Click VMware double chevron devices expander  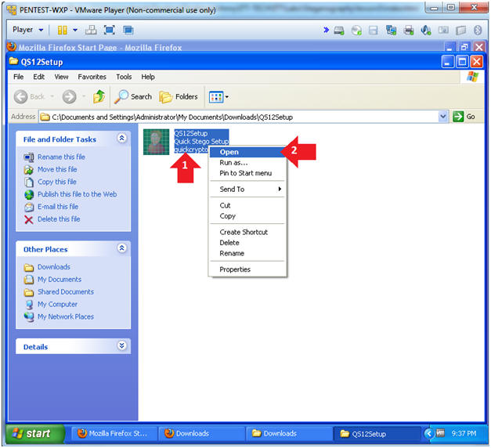[x=326, y=30]
